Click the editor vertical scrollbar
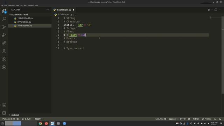The image size is (224, 126). [223, 55]
